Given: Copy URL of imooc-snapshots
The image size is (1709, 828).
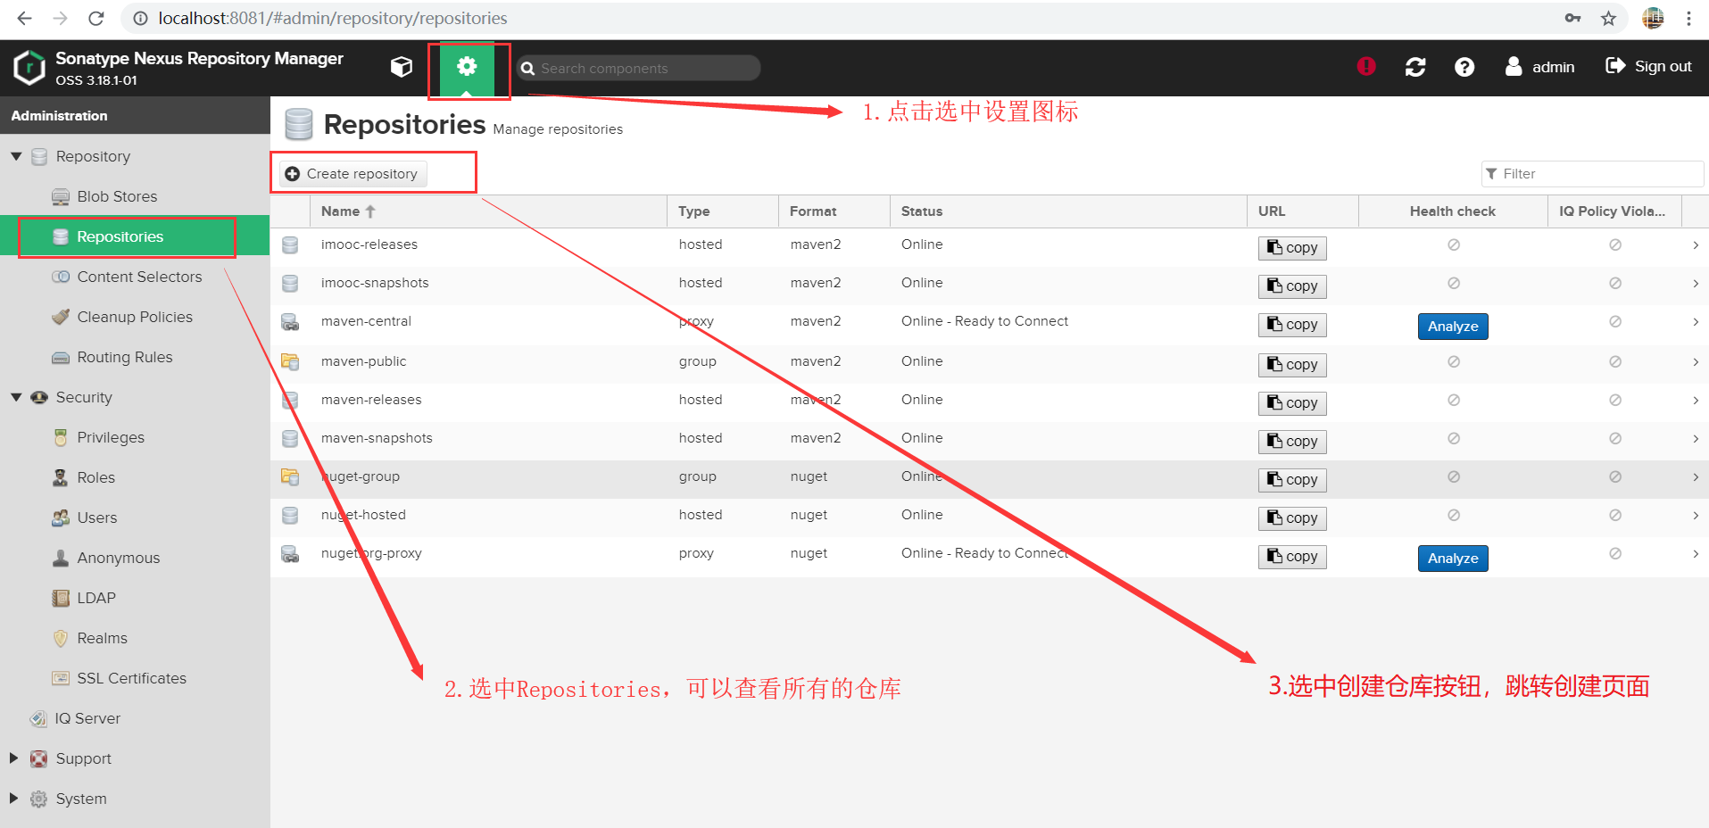Looking at the screenshot, I should pos(1292,286).
